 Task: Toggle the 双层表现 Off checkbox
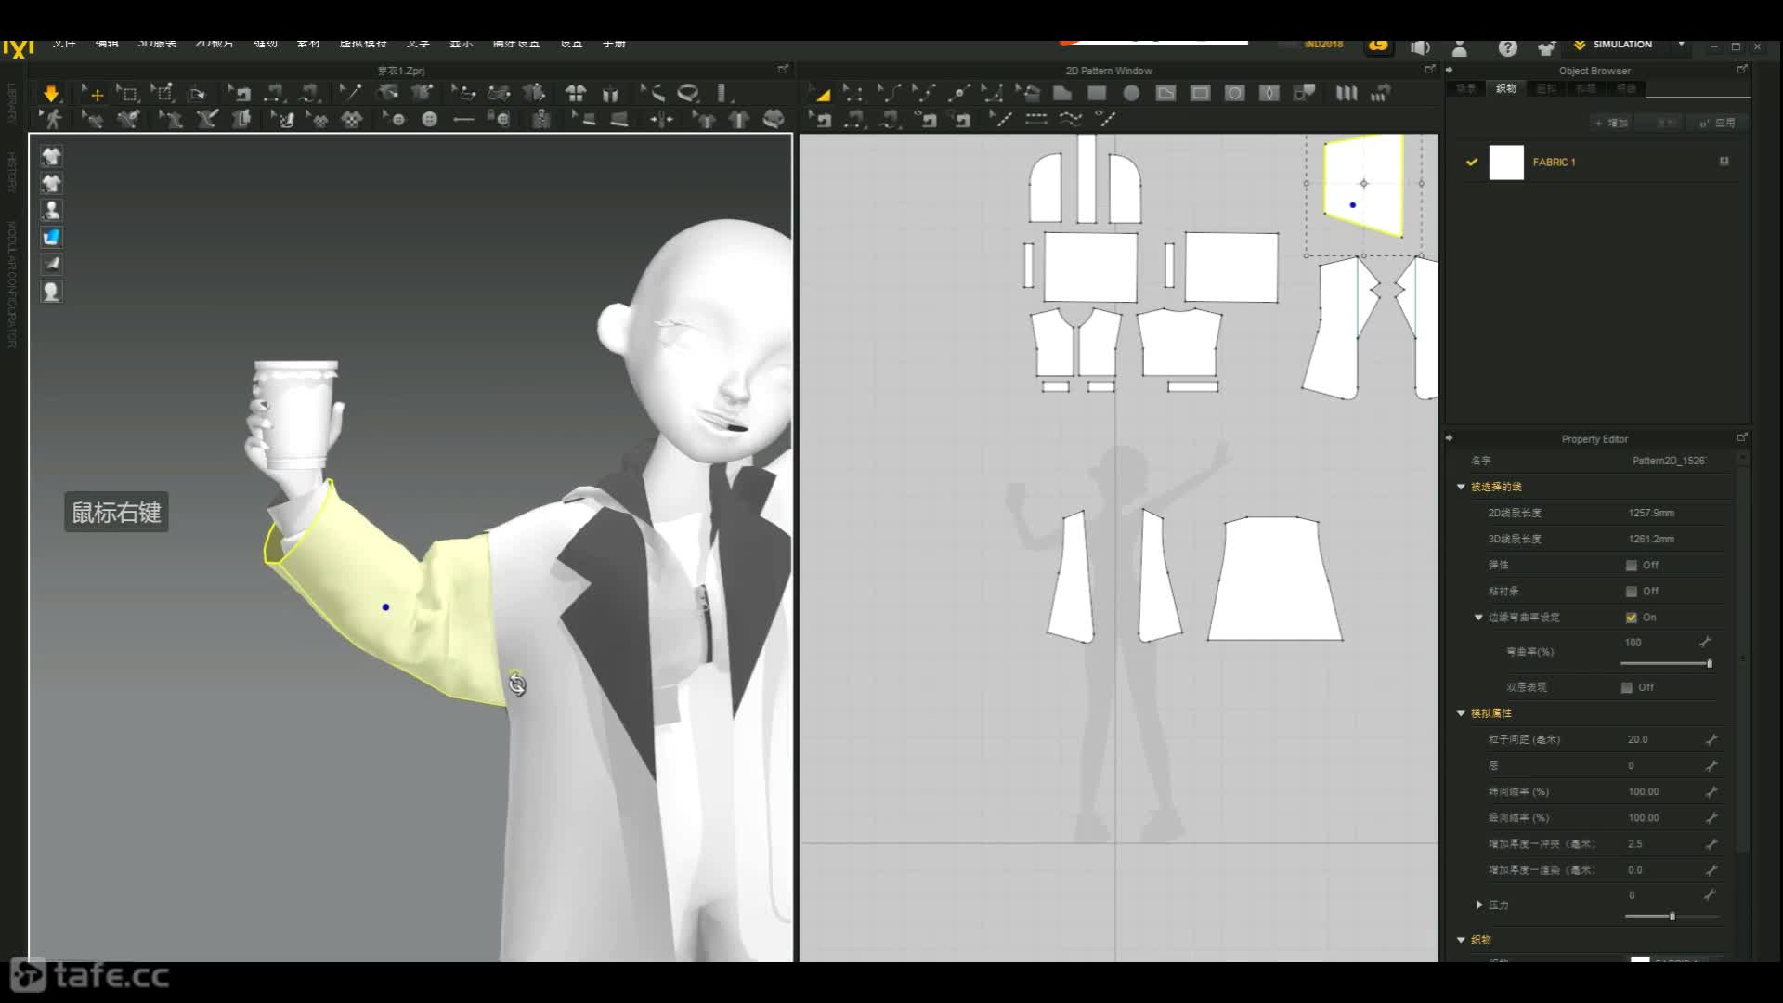click(x=1627, y=687)
